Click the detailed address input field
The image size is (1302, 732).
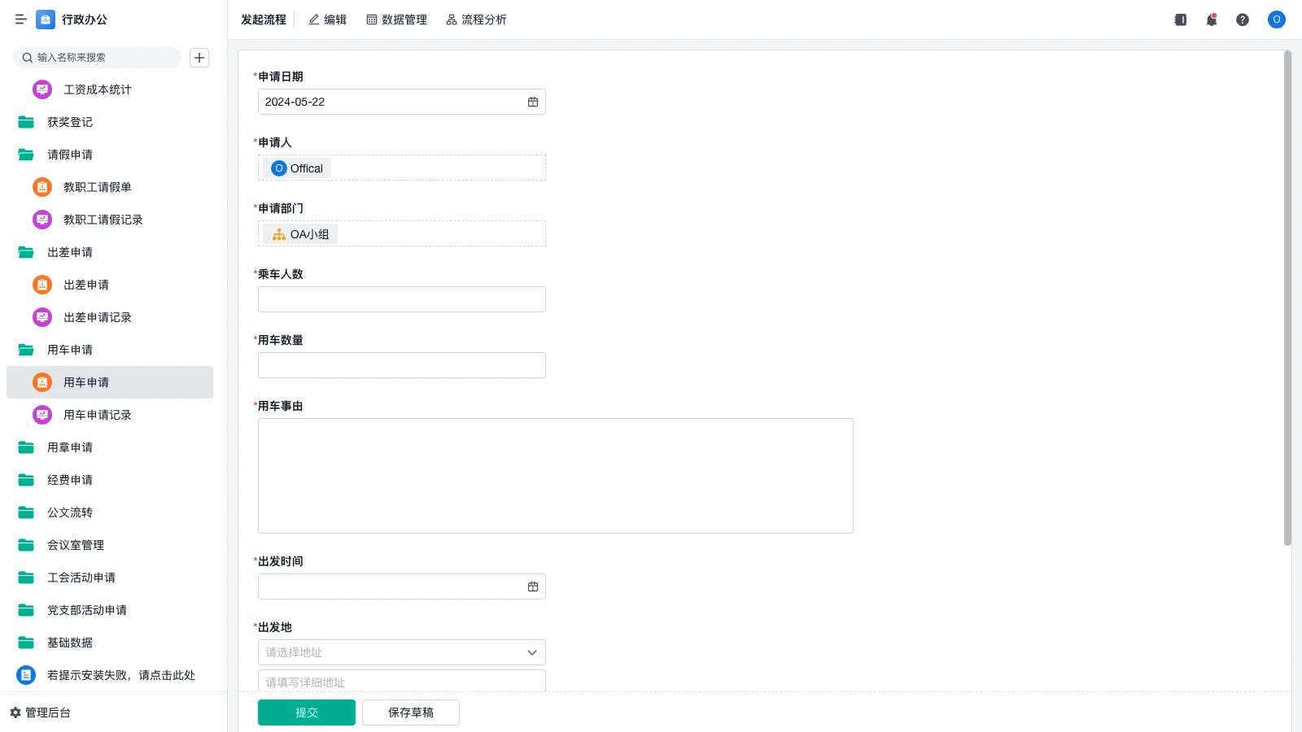[402, 681]
